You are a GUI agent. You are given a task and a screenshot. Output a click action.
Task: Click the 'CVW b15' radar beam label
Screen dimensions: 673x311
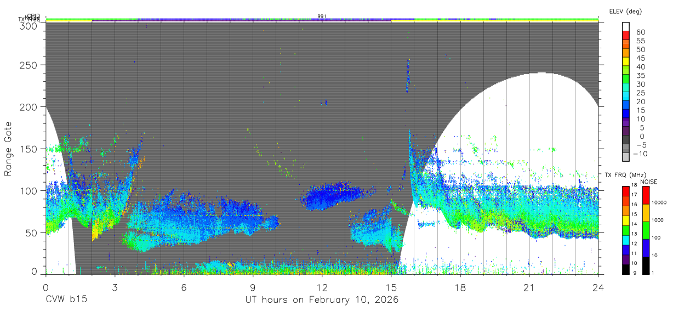[x=66, y=300]
